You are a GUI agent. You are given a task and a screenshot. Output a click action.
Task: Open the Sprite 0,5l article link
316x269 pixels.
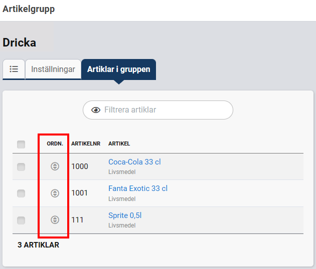click(125, 215)
